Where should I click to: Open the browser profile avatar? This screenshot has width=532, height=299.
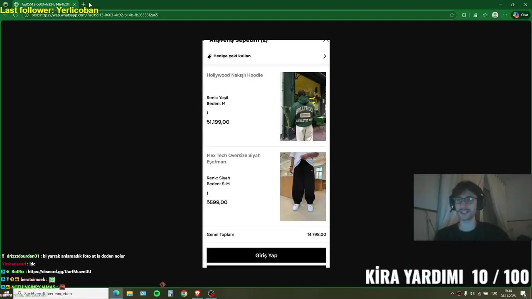coord(495,15)
